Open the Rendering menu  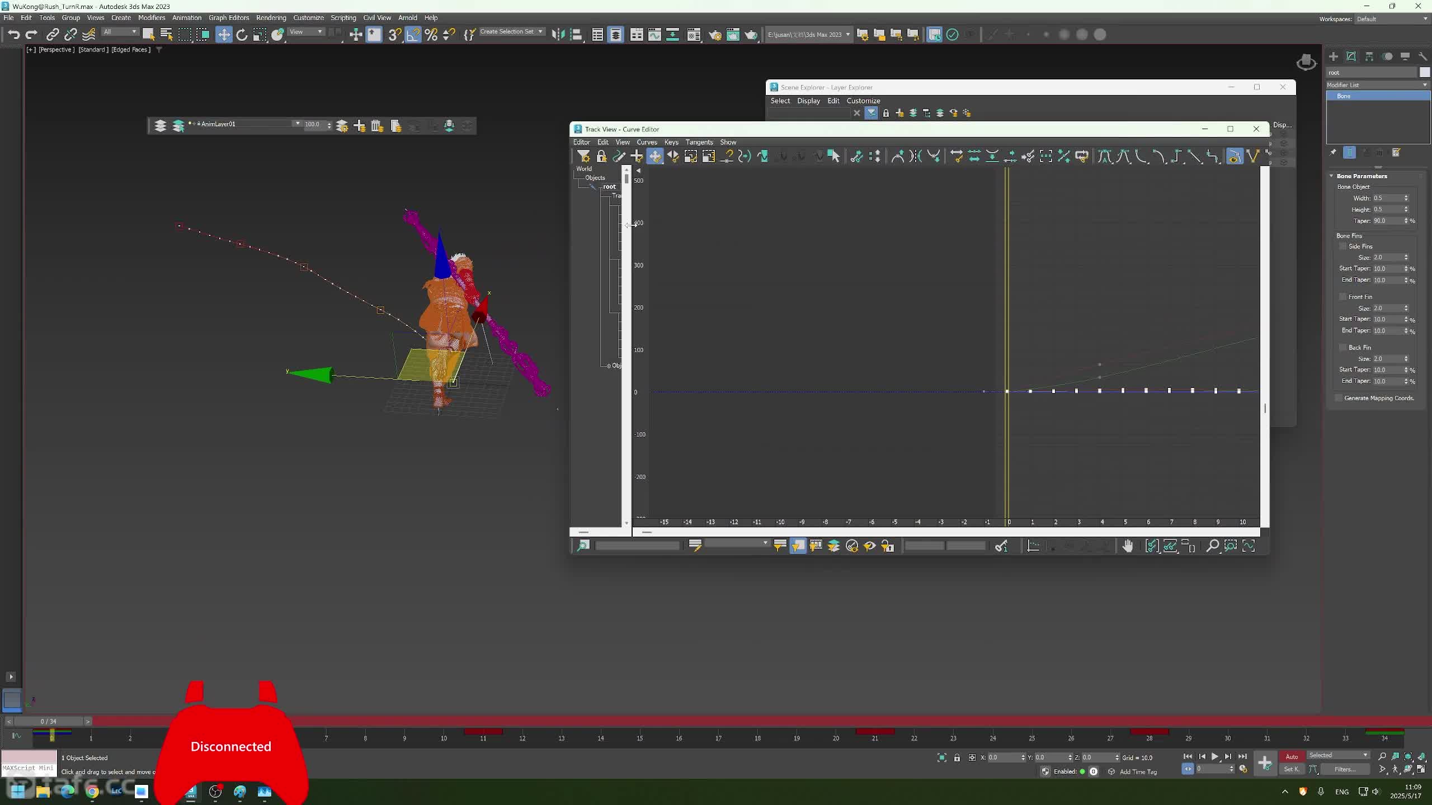click(271, 18)
